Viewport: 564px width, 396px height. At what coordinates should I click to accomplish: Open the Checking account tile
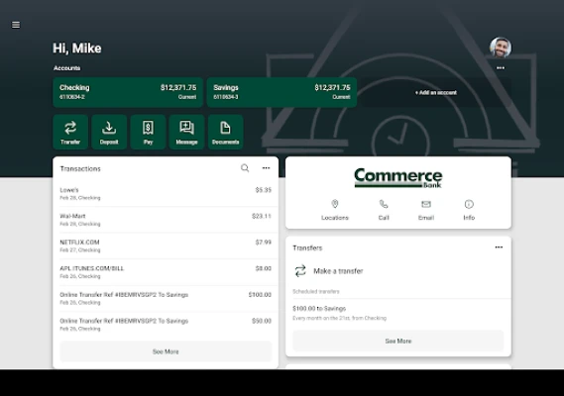click(128, 92)
